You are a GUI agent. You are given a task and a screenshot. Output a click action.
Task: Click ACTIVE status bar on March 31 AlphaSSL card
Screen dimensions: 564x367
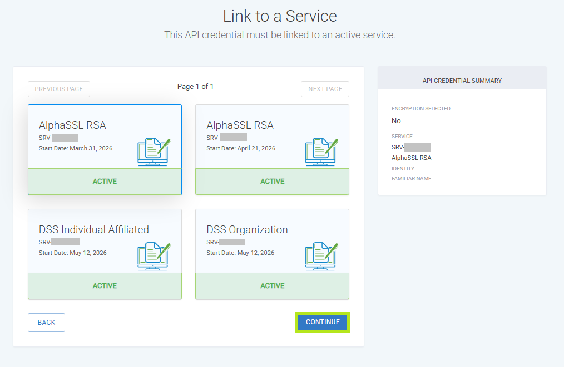point(105,182)
